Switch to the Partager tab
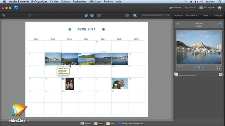This screenshot has height=126, width=225. (218, 15)
